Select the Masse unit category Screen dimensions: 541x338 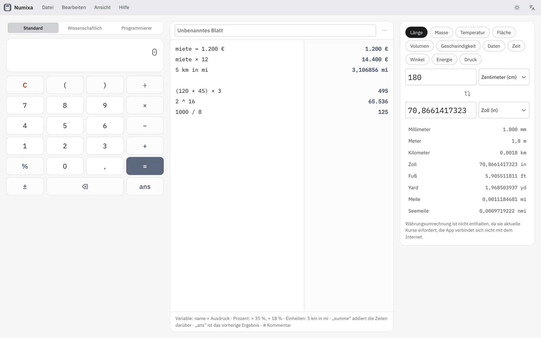[442, 32]
